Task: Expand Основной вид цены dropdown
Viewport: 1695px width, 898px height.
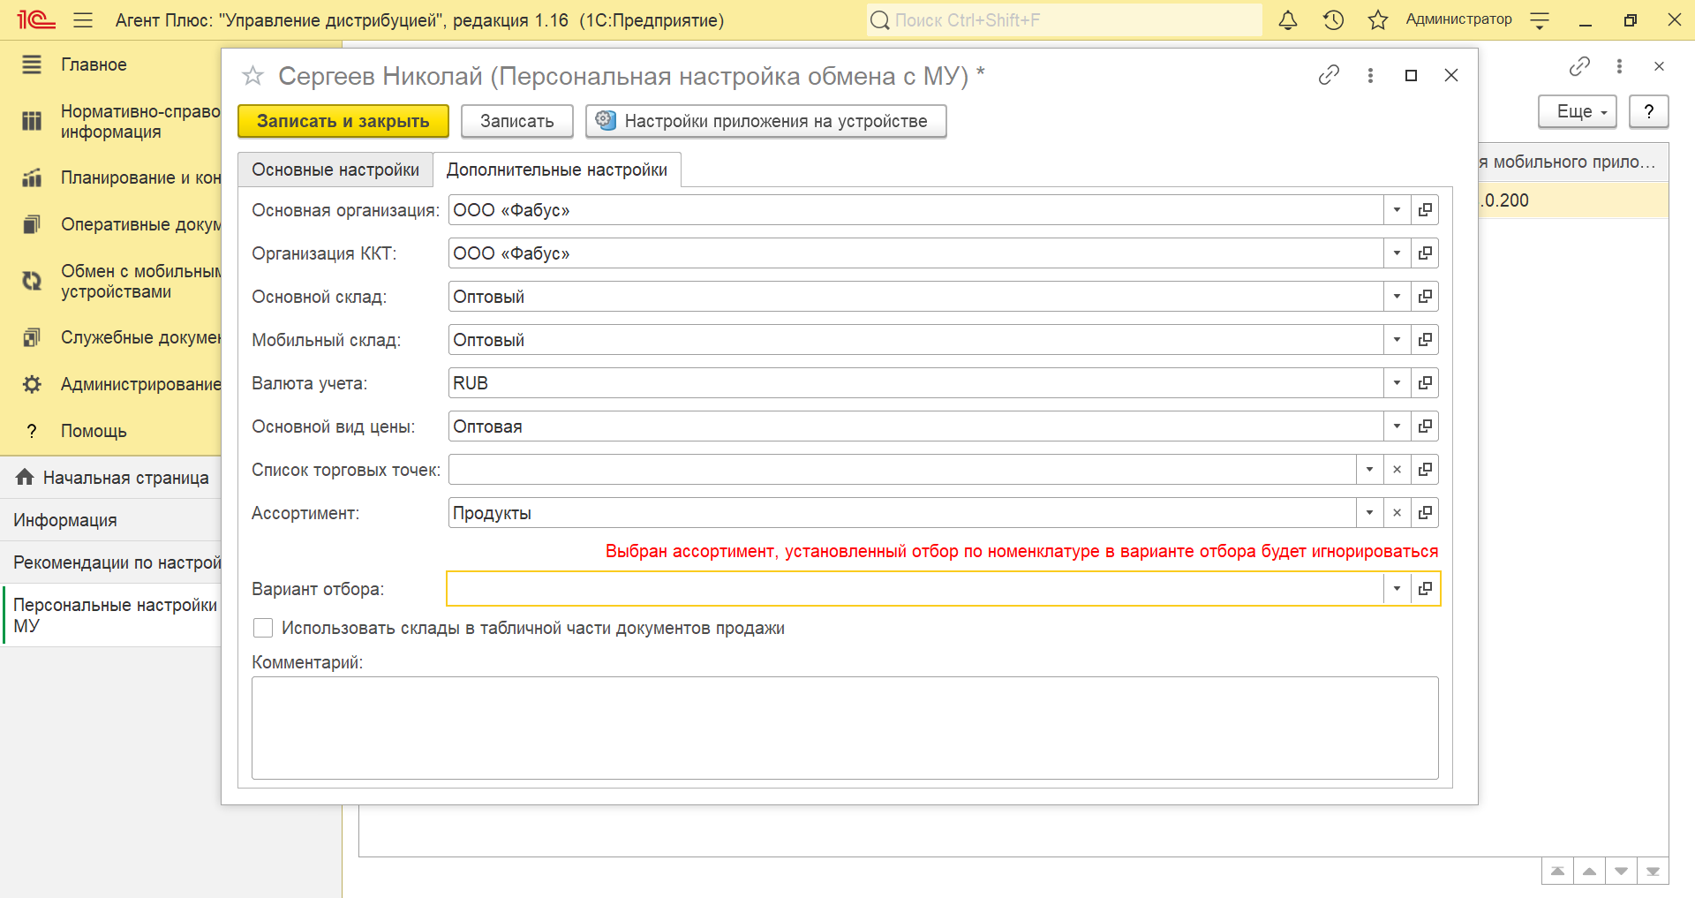Action: [x=1397, y=426]
